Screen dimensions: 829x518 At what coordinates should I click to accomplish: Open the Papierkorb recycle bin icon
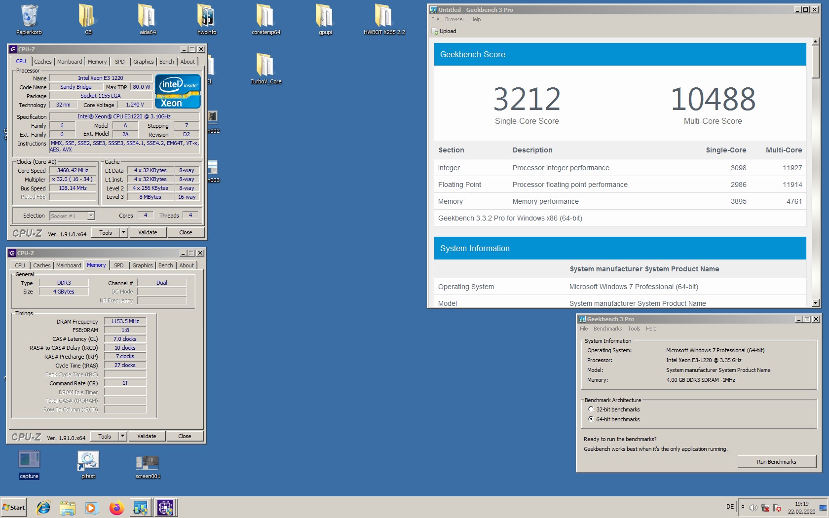click(29, 20)
